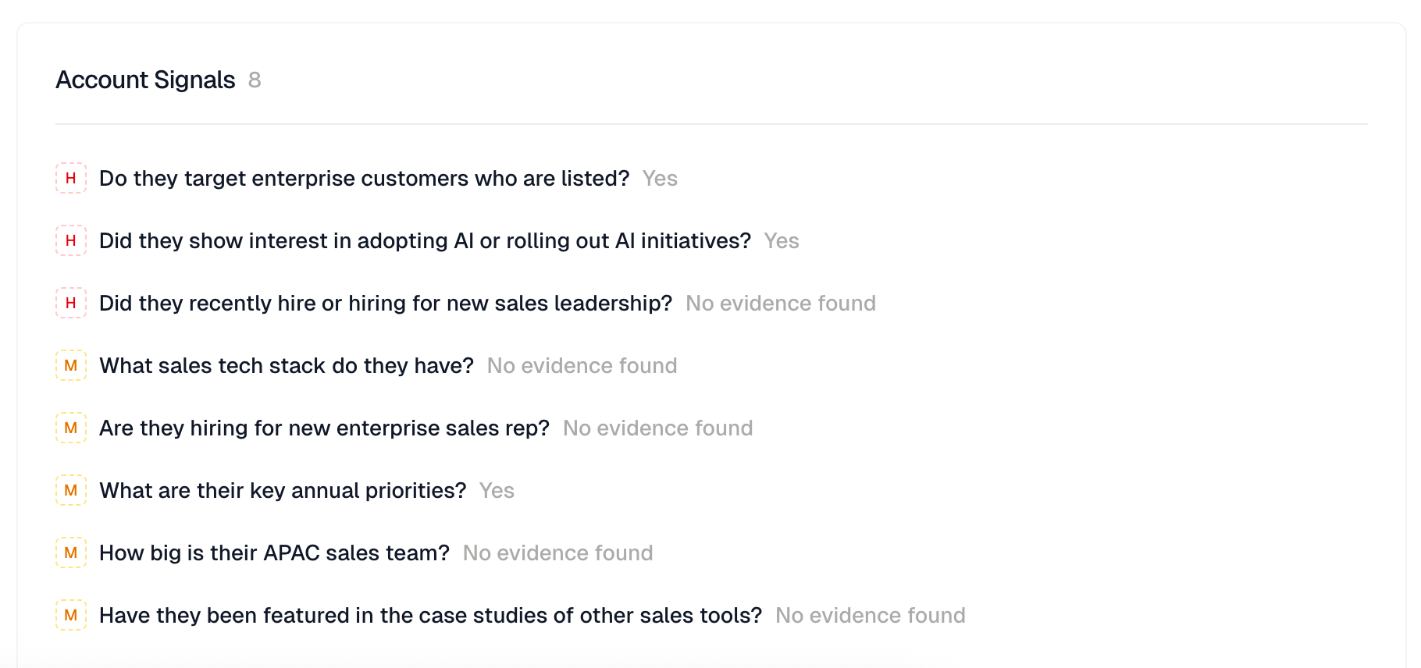Click 'What are their key annual priorities?' question
The height and width of the screenshot is (668, 1421).
coord(283,491)
